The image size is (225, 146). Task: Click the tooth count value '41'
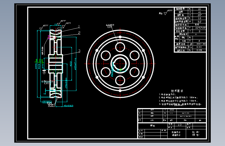click(x=200, y=12)
